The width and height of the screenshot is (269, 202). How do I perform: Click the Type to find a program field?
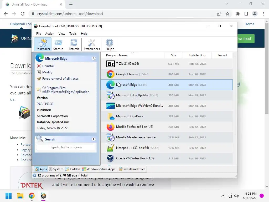pyautogui.click(x=65, y=147)
